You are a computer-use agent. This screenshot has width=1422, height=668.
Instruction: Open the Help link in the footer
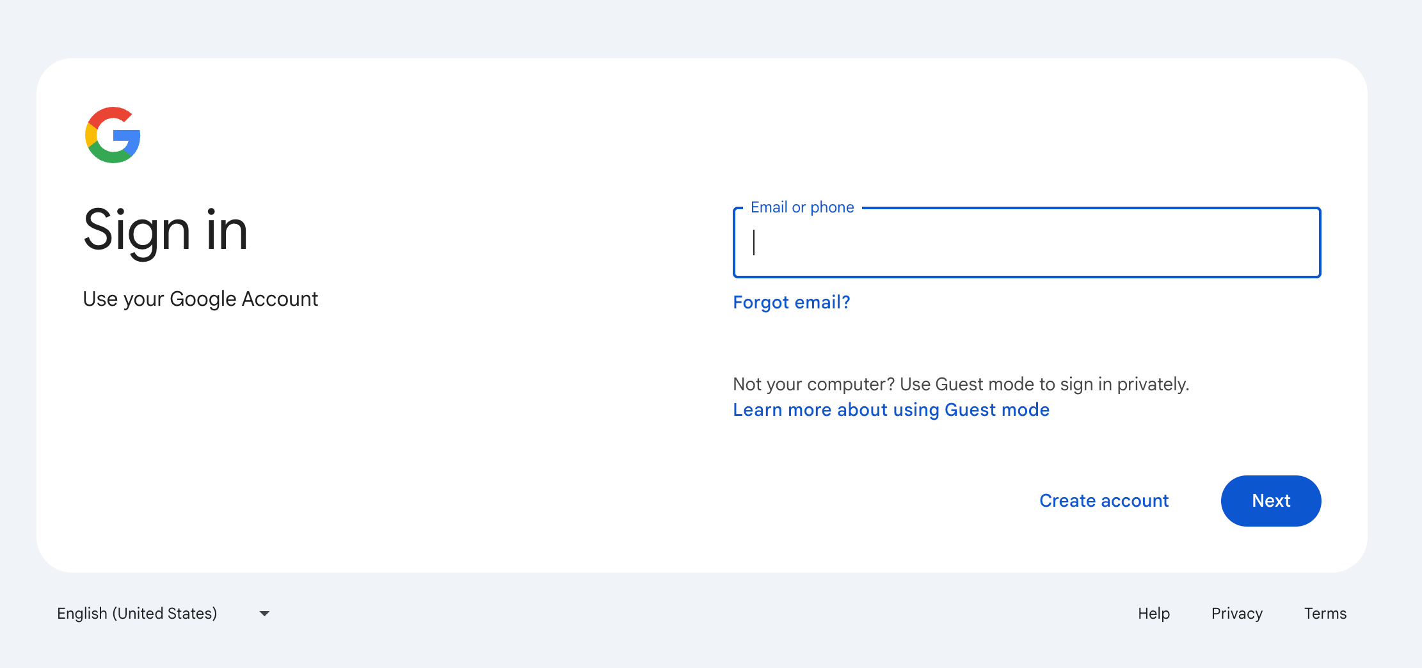[x=1153, y=613]
